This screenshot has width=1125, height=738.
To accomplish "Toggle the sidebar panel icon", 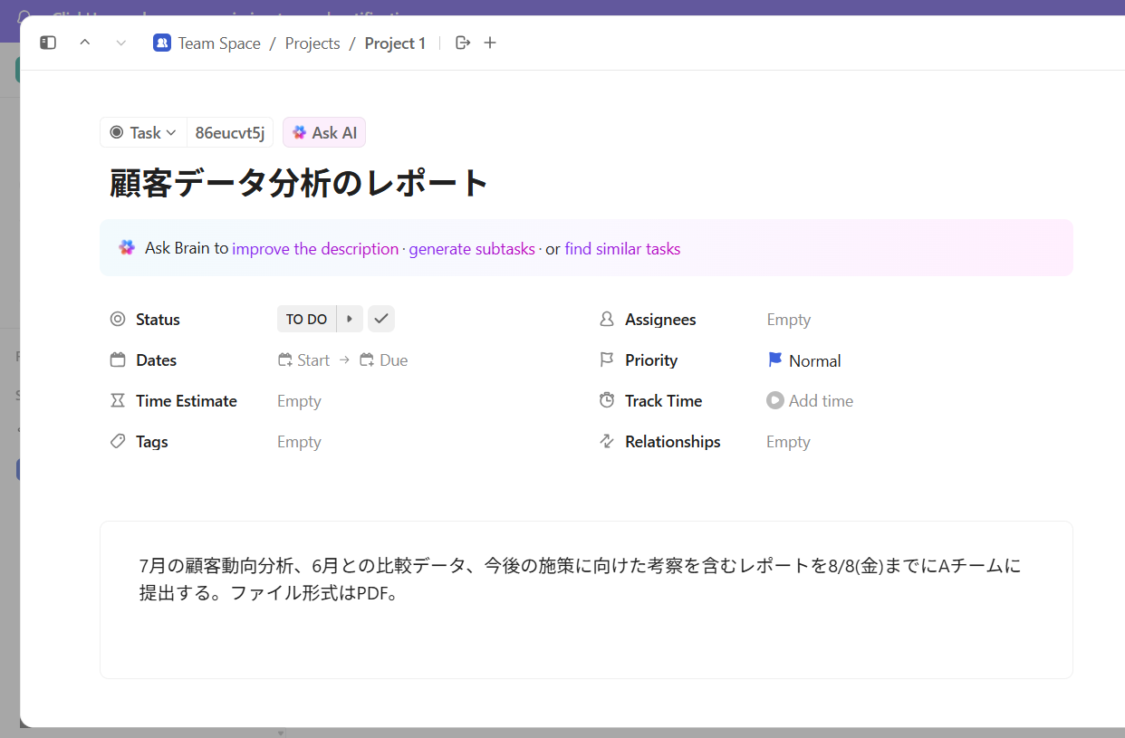I will click(x=48, y=43).
